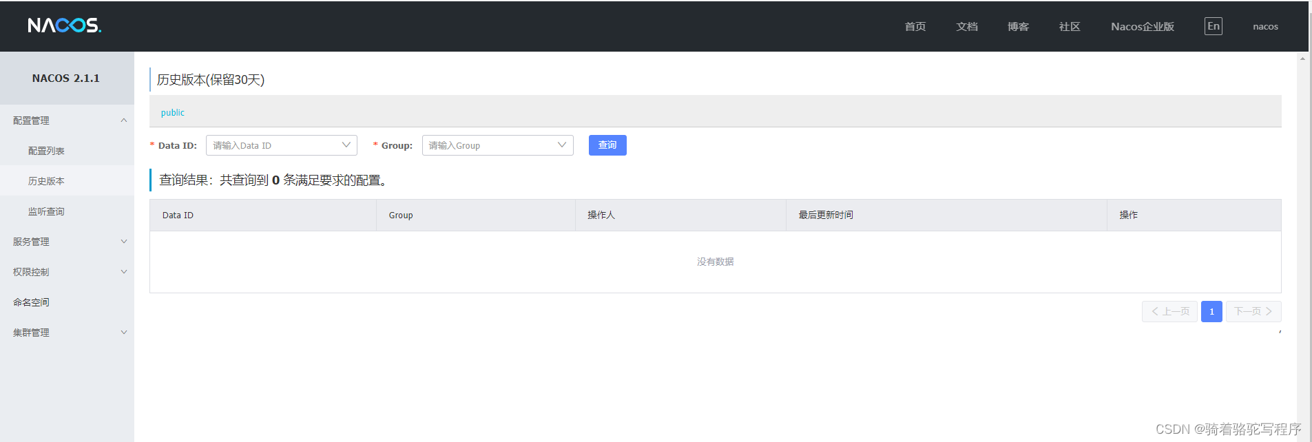Click the 下一页 pagination button
This screenshot has height=442, width=1312.
coord(1253,311)
